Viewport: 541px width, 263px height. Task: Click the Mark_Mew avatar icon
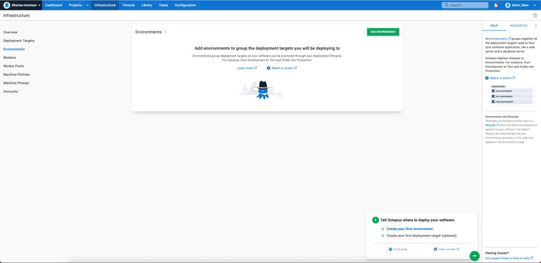[508, 5]
